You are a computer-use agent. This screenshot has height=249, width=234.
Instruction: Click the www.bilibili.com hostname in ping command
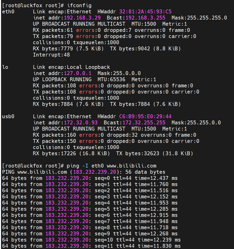pos(132,166)
